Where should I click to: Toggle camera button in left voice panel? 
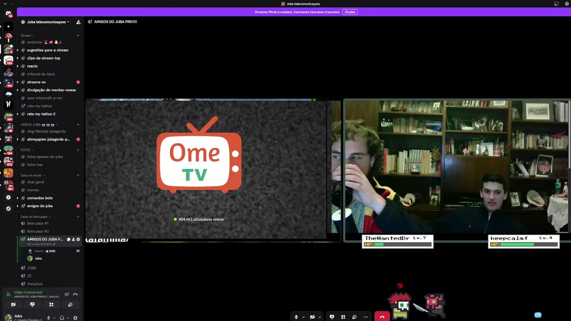(13, 305)
